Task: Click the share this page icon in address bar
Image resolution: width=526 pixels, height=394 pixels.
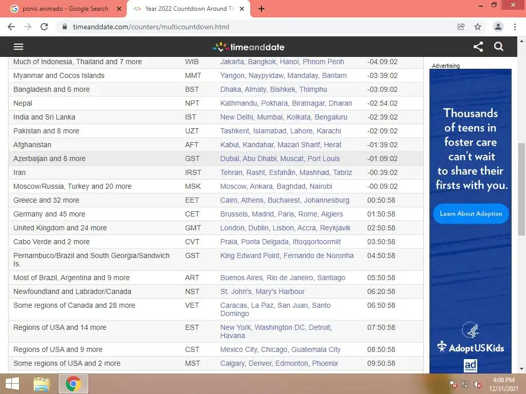Action: pyautogui.click(x=461, y=27)
